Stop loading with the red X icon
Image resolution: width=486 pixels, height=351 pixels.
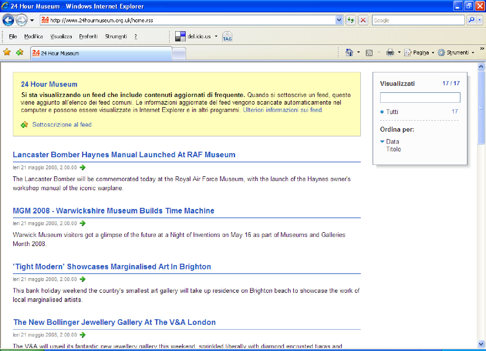point(363,20)
